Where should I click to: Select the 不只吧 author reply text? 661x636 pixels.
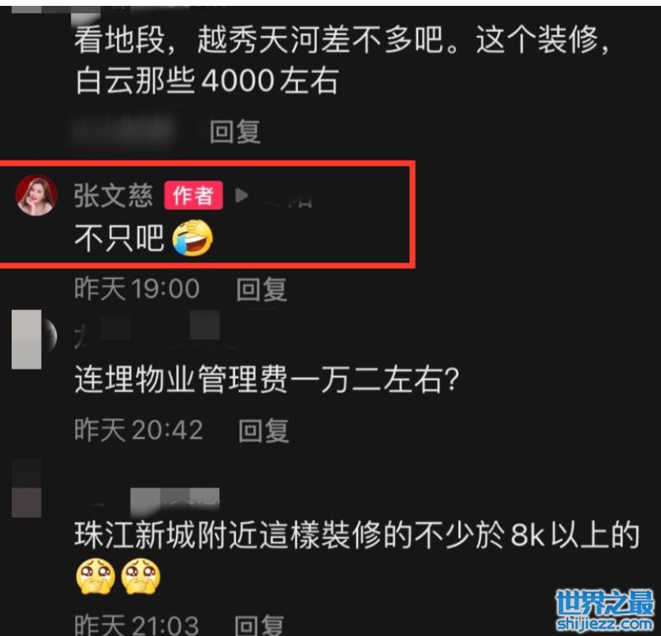[x=120, y=238]
